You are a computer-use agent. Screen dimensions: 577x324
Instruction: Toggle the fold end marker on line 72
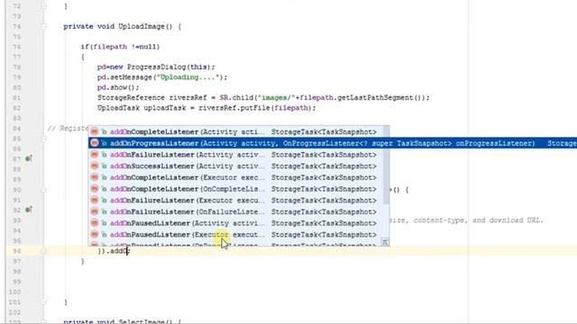click(44, 6)
